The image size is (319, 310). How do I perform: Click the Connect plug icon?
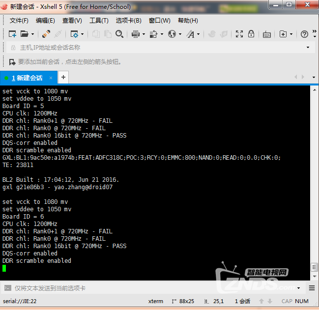click(x=46, y=34)
